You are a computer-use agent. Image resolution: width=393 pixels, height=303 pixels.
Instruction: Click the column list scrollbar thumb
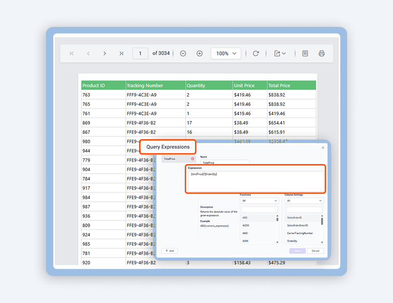coord(322,221)
